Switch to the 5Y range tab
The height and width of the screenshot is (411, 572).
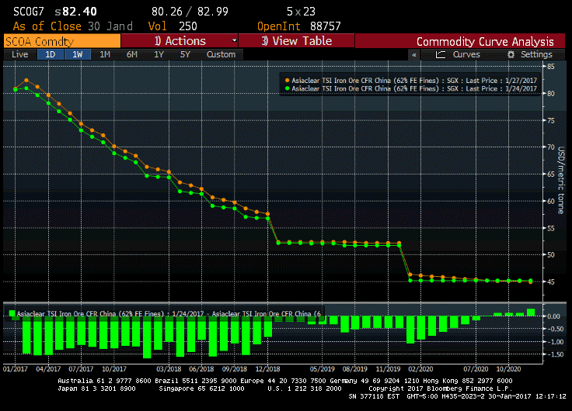(x=185, y=54)
